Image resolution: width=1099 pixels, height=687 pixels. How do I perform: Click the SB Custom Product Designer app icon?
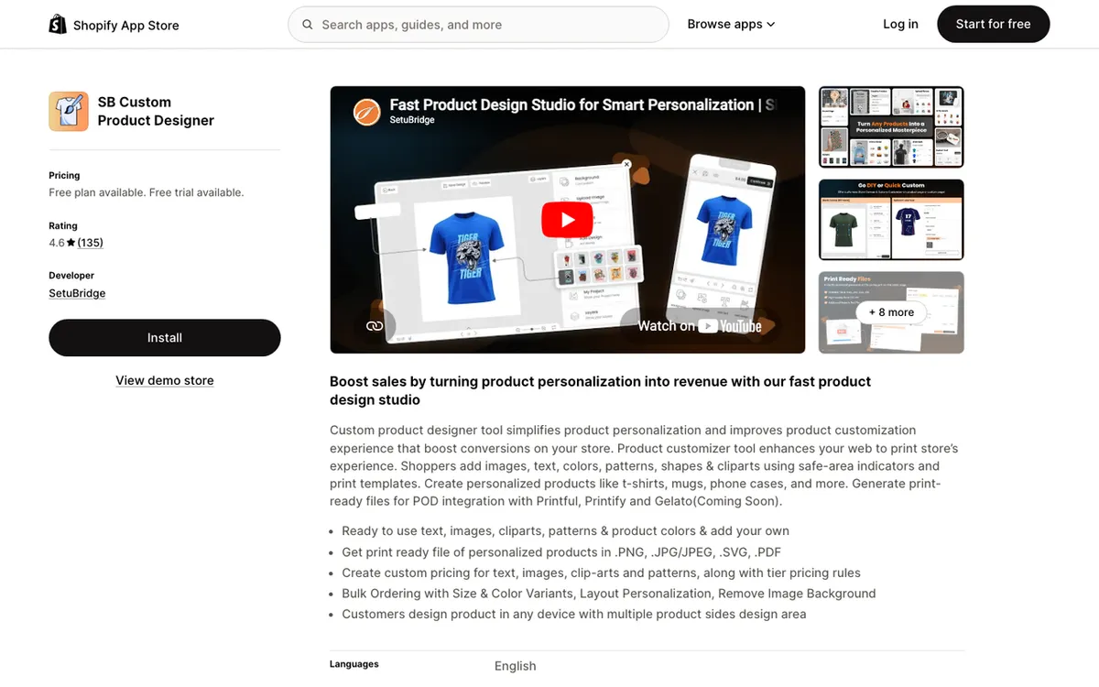(69, 111)
